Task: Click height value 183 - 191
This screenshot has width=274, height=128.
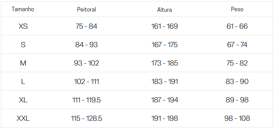Action: (165, 82)
